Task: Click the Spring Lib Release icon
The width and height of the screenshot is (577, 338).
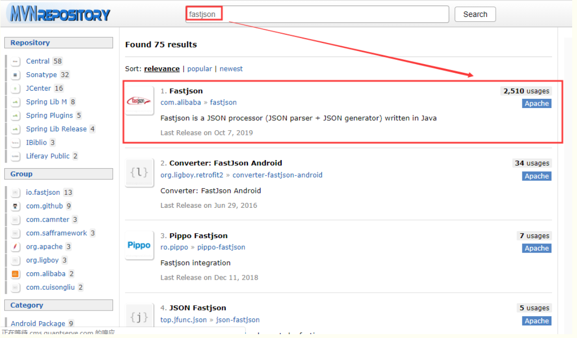Action: (15, 129)
